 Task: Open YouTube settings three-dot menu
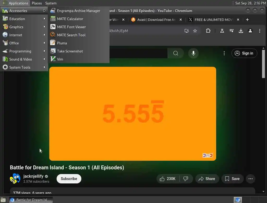pos(224,53)
